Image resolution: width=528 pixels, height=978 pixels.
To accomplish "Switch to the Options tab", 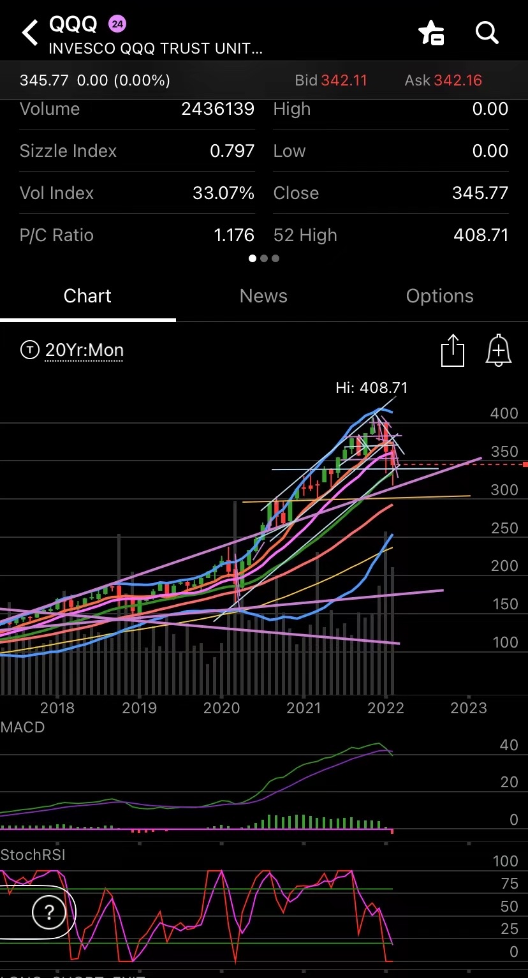I will click(x=439, y=296).
